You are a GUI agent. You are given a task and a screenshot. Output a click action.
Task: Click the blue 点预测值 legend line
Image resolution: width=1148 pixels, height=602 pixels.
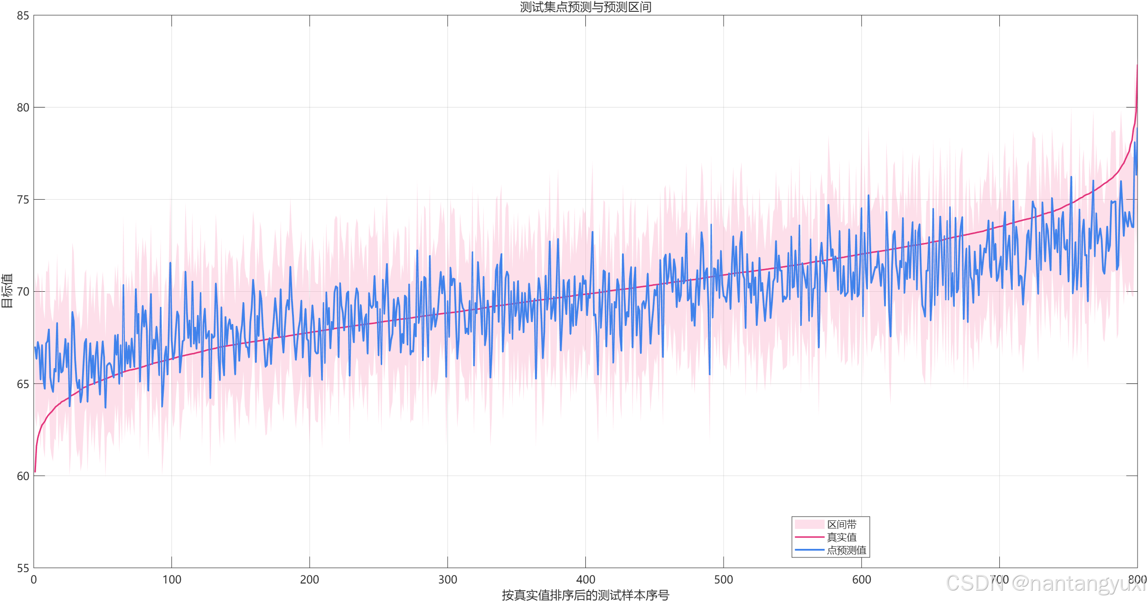809,550
